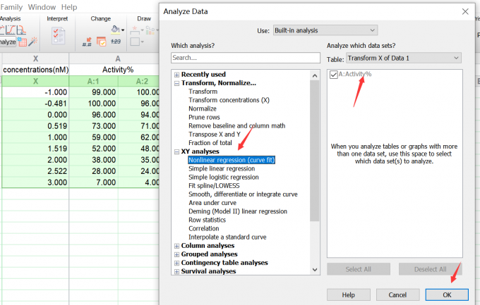Image resolution: width=480 pixels, height=305 pixels.
Task: Open the Window menu
Action: click(x=42, y=6)
